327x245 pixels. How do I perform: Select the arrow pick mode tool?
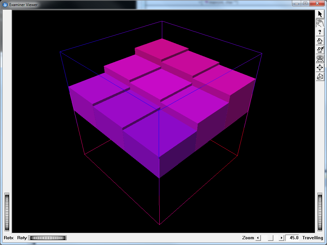[x=320, y=14]
